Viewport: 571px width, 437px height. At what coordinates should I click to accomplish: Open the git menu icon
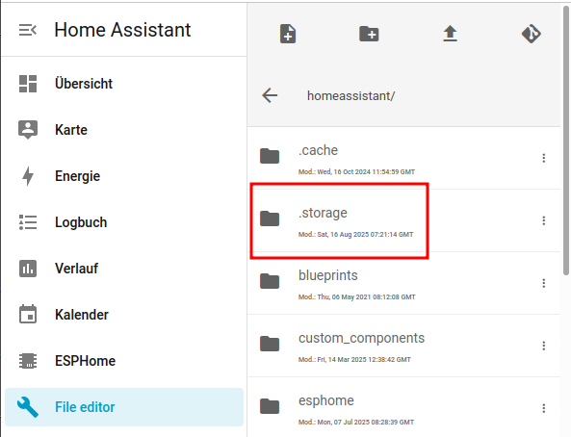[x=532, y=34]
